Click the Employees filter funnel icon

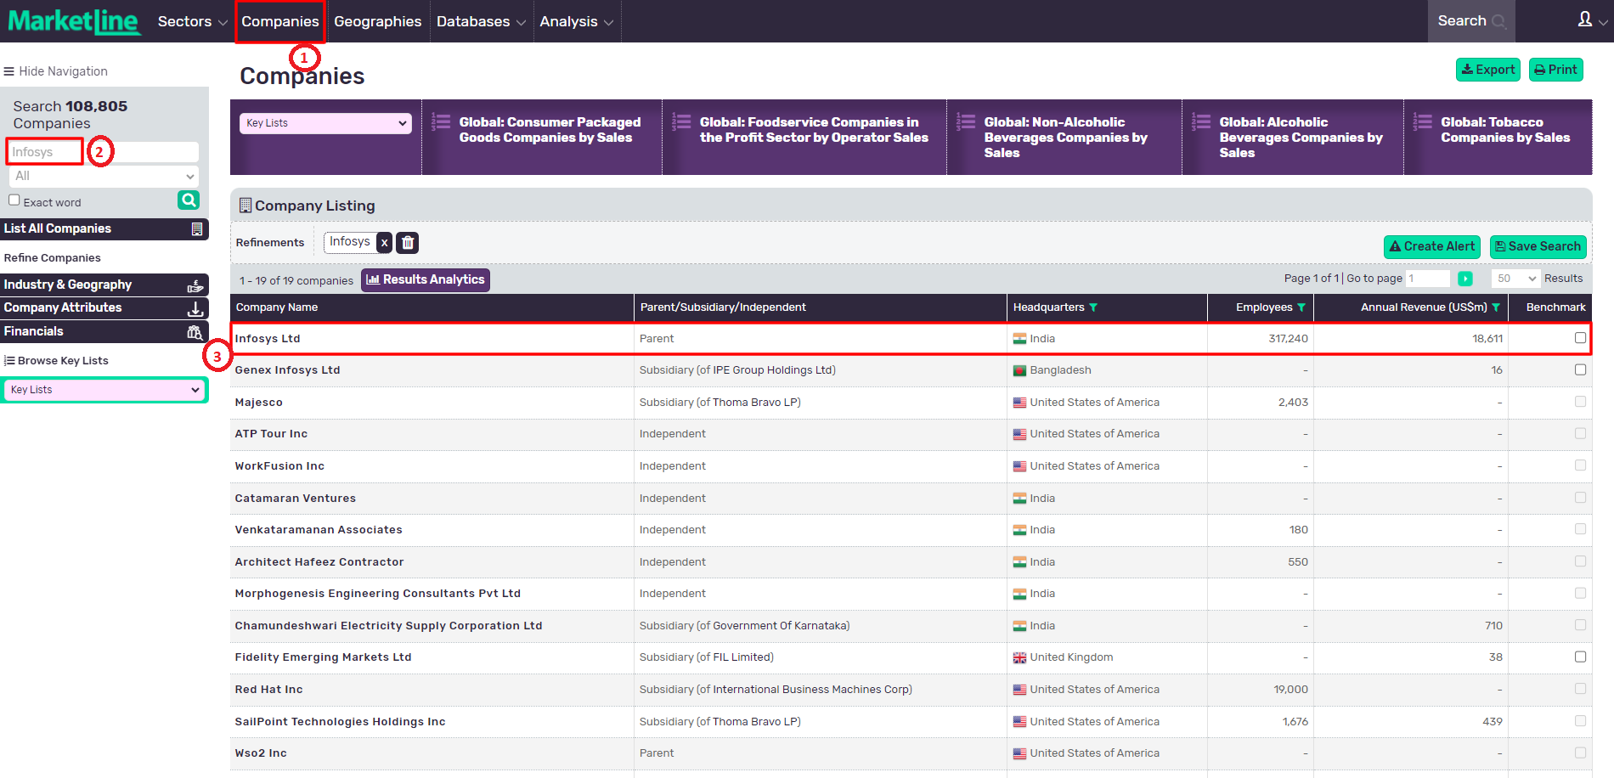(x=1301, y=307)
